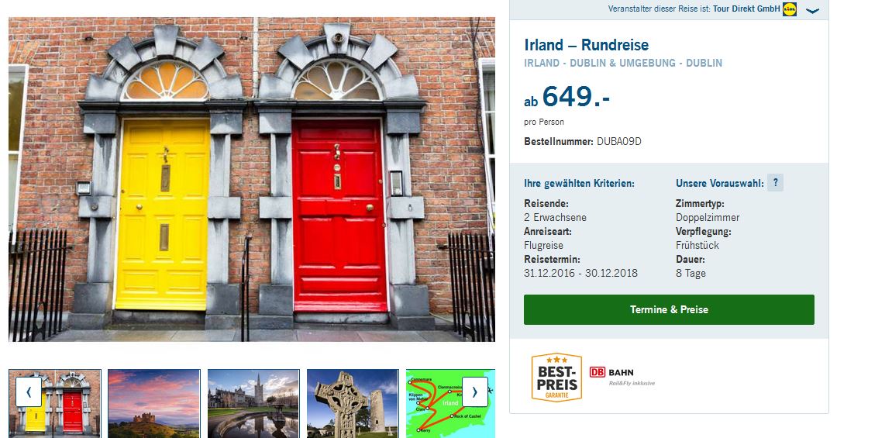Expand the Veranstalter info chevron
The image size is (892, 438).
[x=813, y=11]
